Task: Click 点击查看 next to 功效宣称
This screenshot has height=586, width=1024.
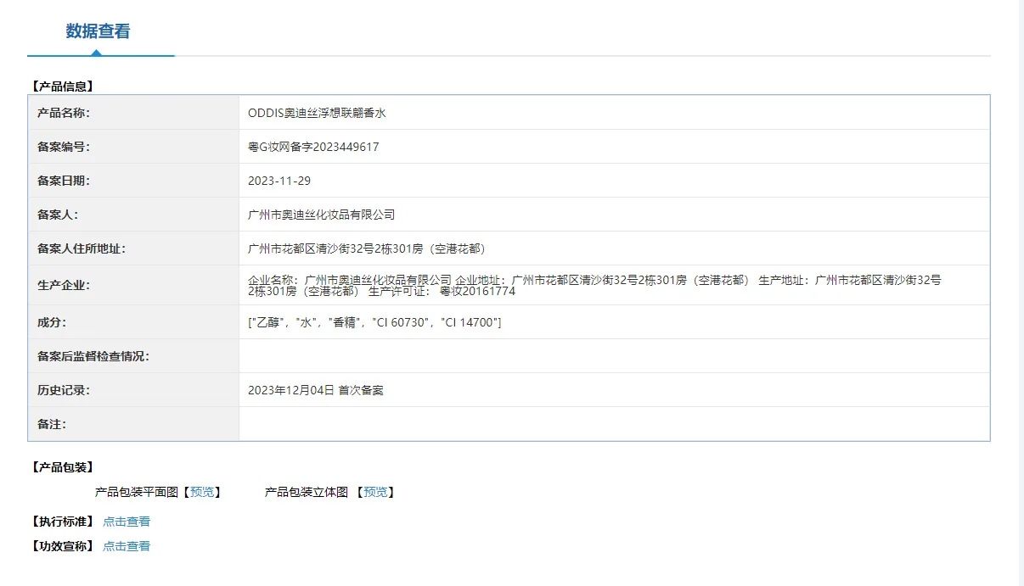Action: (x=127, y=546)
